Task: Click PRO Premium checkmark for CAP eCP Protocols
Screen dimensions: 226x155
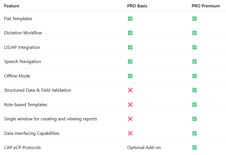Action: (x=194, y=148)
